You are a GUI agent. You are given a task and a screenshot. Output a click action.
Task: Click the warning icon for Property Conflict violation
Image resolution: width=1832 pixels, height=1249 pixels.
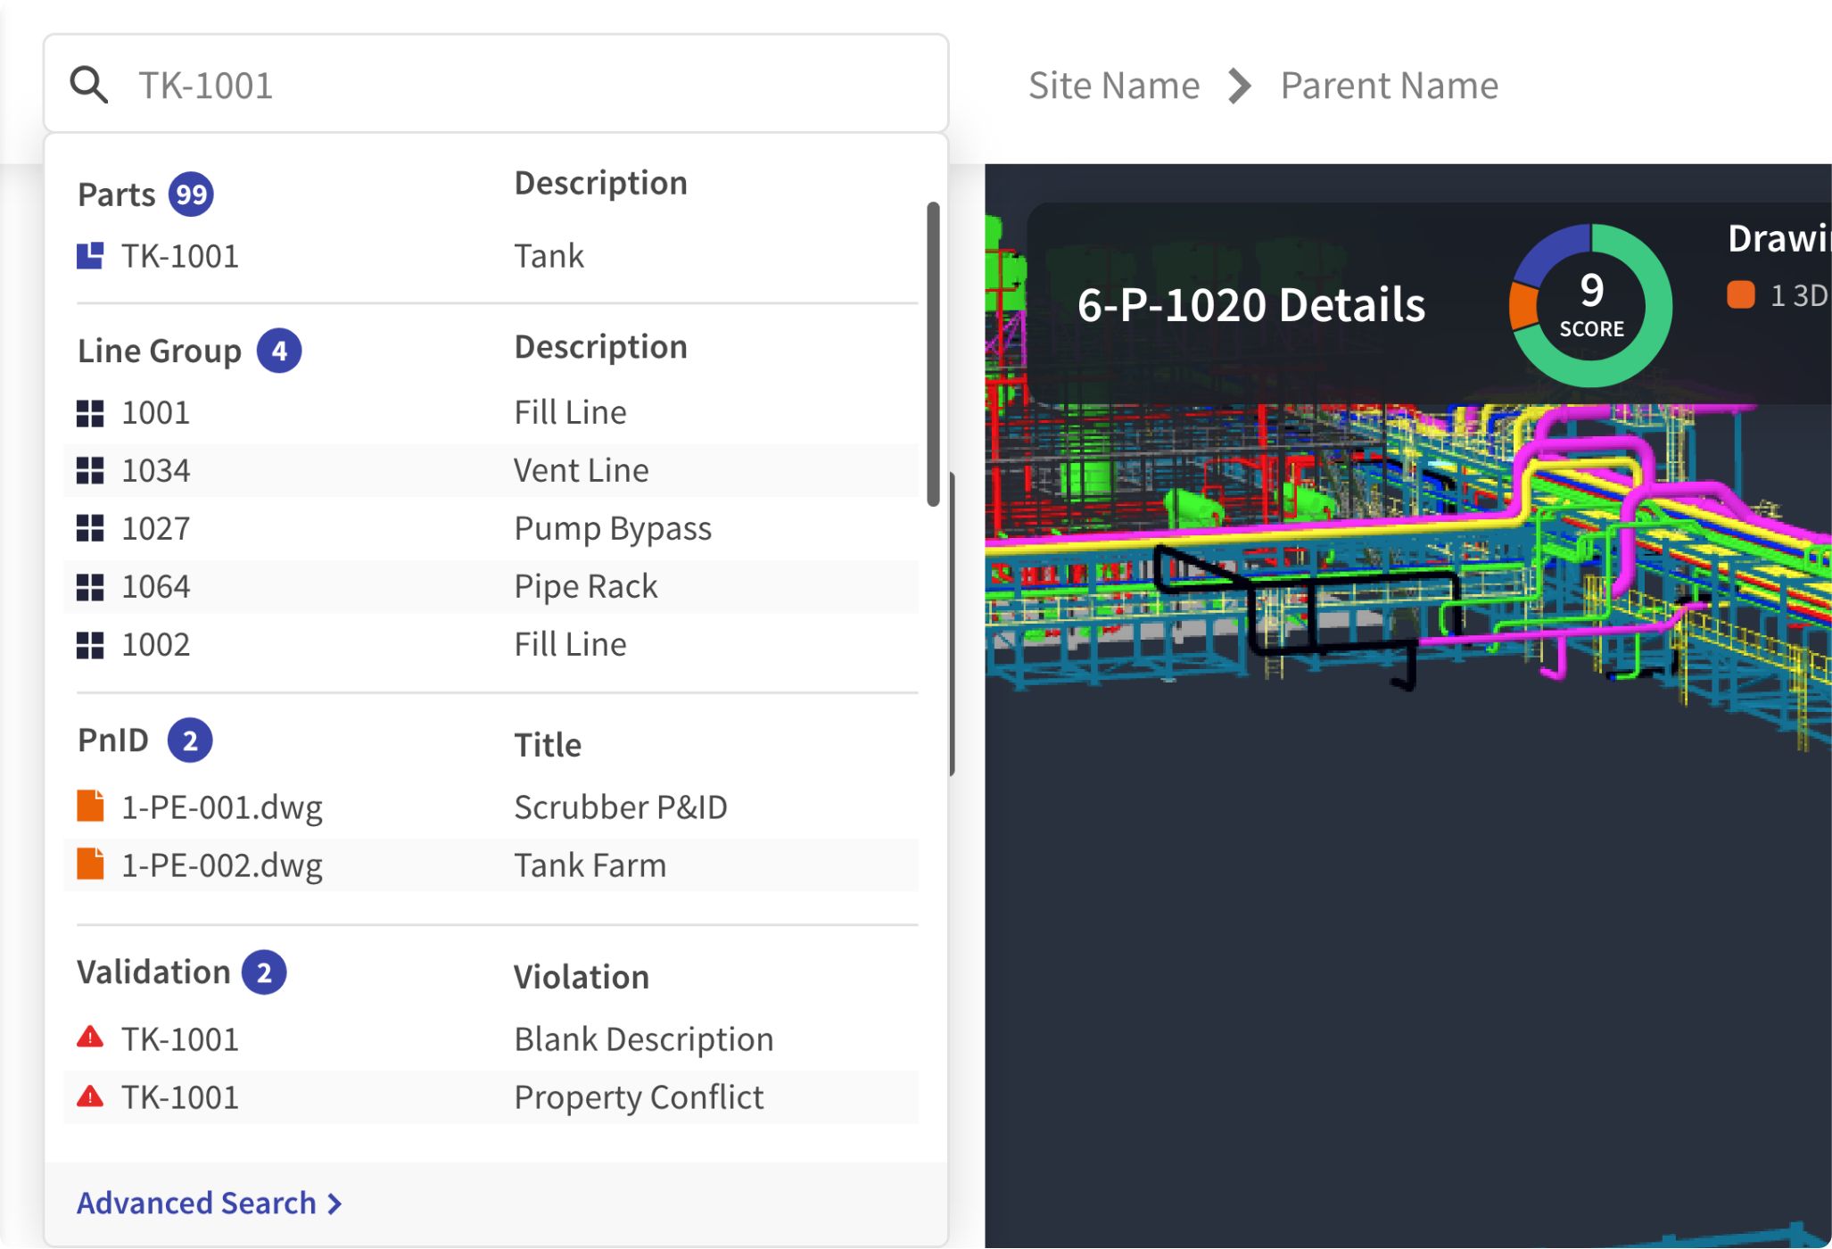[x=92, y=1096]
